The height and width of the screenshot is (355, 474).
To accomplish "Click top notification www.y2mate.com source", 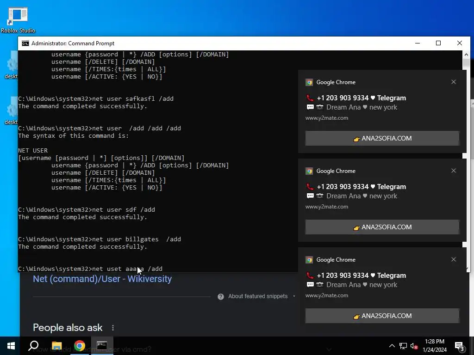I will coord(326,118).
